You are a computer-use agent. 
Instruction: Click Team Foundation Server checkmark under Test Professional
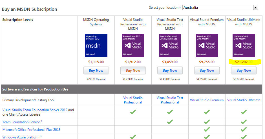pyautogui.click(x=170, y=112)
